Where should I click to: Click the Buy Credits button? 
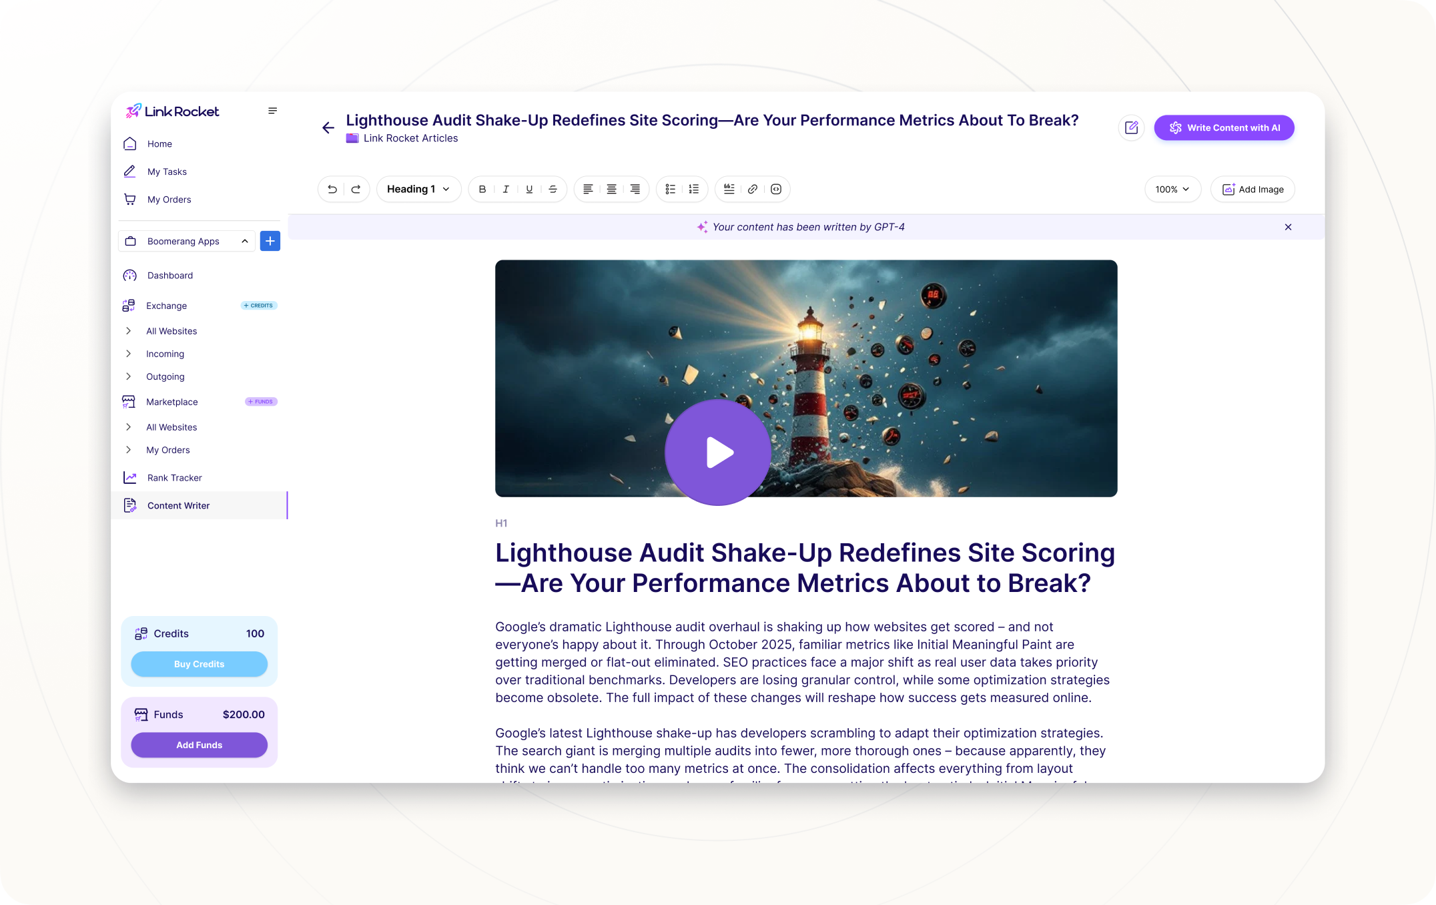point(199,665)
